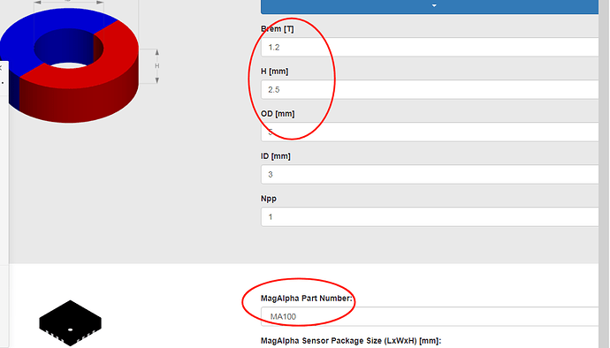Open the blue dropdown bar with caret
Viewport: 610px width, 348px height.
[x=430, y=6]
